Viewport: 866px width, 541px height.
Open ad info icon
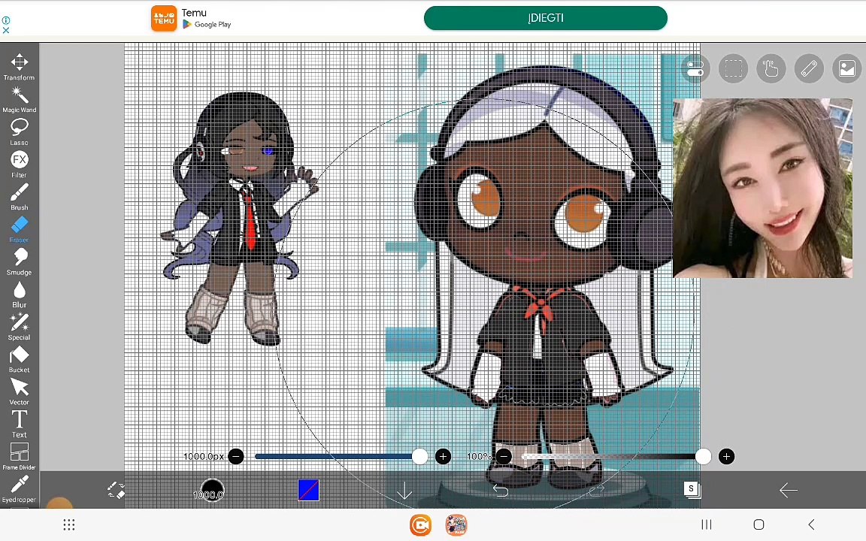tap(6, 20)
